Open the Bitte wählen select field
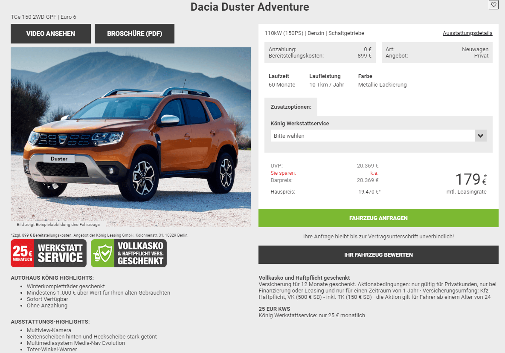Image resolution: width=505 pixels, height=353 pixels. (x=378, y=136)
